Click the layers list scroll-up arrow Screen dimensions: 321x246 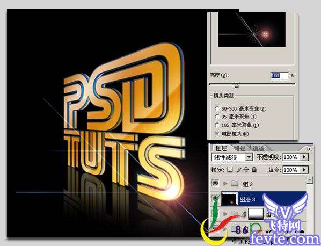[x=310, y=180]
